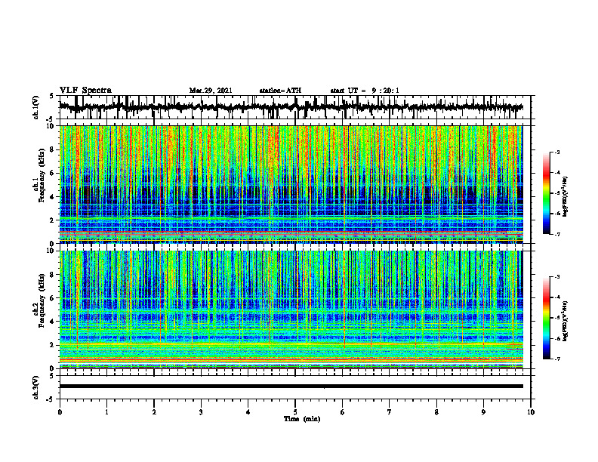Click the "Time (min)" axis title
The image size is (598, 462).
[302, 419]
